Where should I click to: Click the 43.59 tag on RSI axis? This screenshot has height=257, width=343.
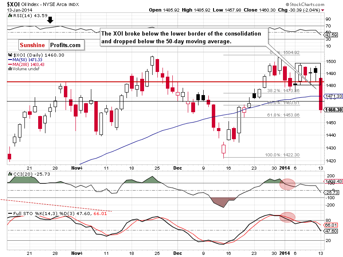[x=331, y=35]
